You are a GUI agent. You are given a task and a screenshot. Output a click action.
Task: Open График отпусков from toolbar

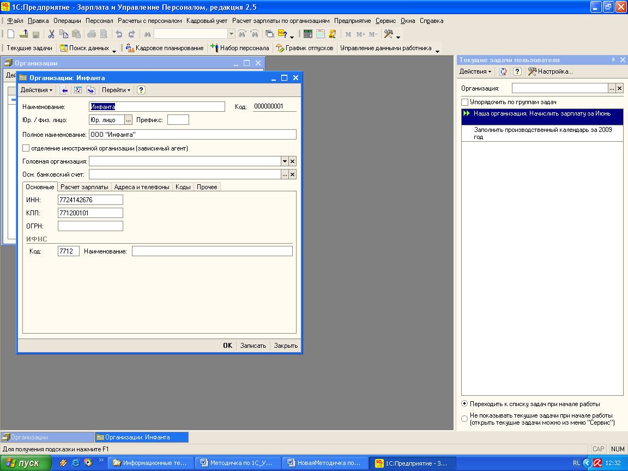coord(304,48)
